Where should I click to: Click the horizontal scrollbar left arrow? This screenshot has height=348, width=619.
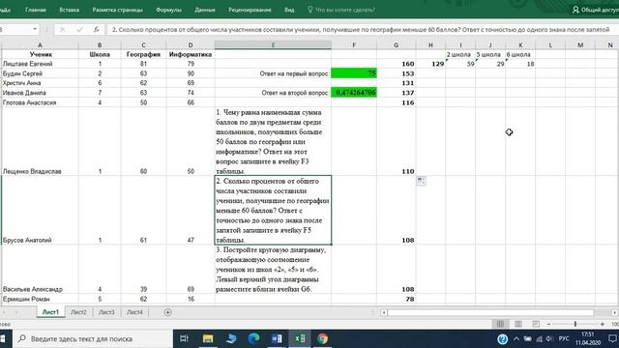coord(384,312)
